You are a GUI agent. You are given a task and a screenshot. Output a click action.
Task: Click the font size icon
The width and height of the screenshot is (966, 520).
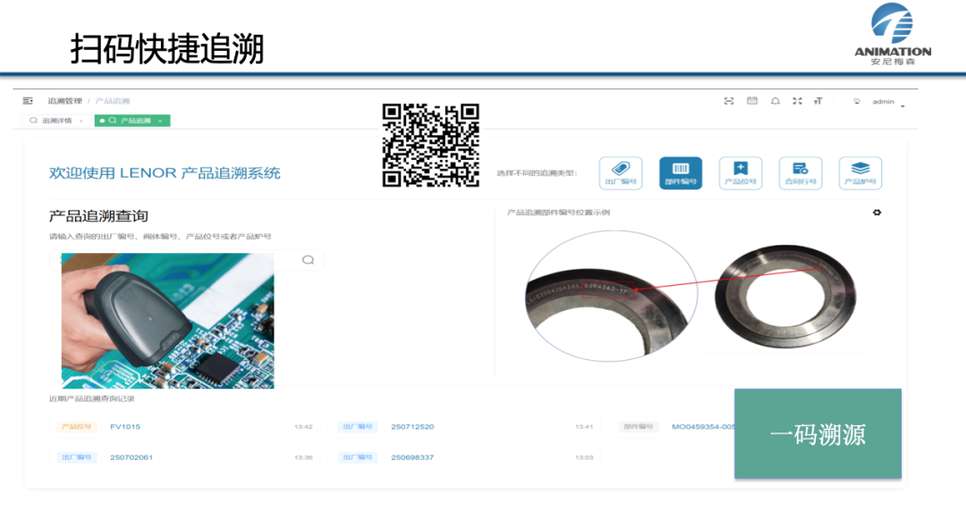818,101
